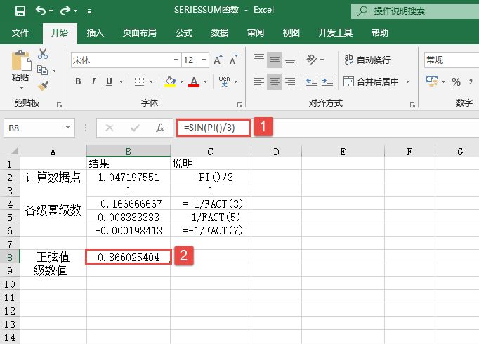Image resolution: width=479 pixels, height=344 pixels.
Task: Click the Enter checkmark in formula bar
Action: pyautogui.click(x=135, y=128)
